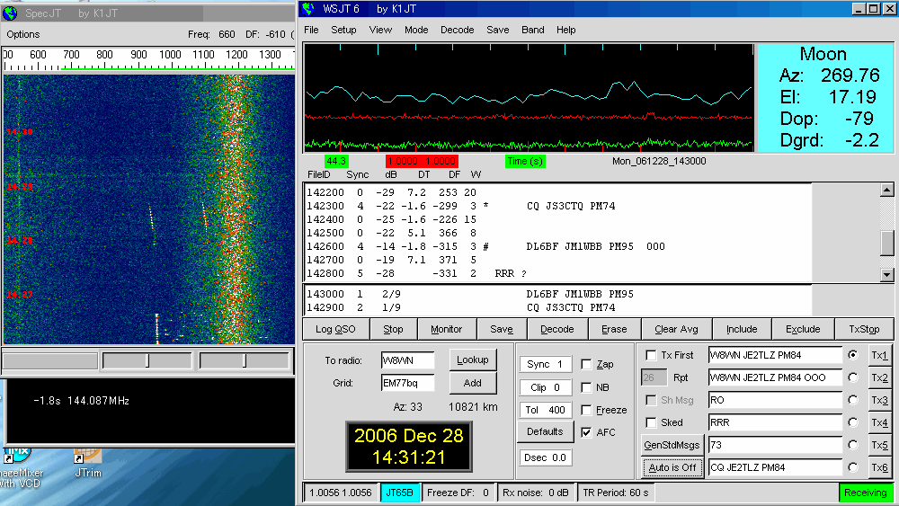Click the To radio callsign field
The width and height of the screenshot is (899, 506).
click(407, 360)
